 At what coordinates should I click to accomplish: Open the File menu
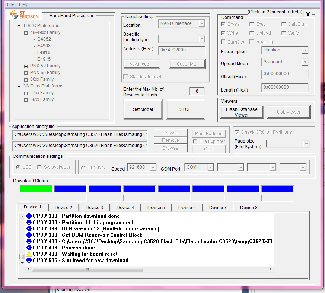coord(10,4)
